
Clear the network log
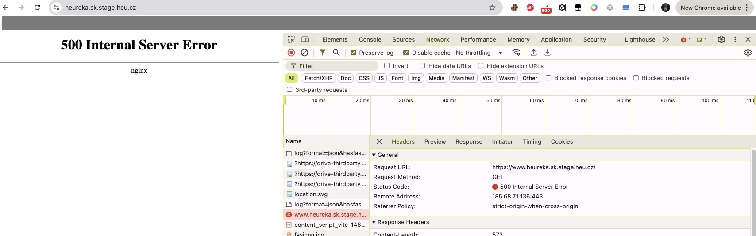305,53
